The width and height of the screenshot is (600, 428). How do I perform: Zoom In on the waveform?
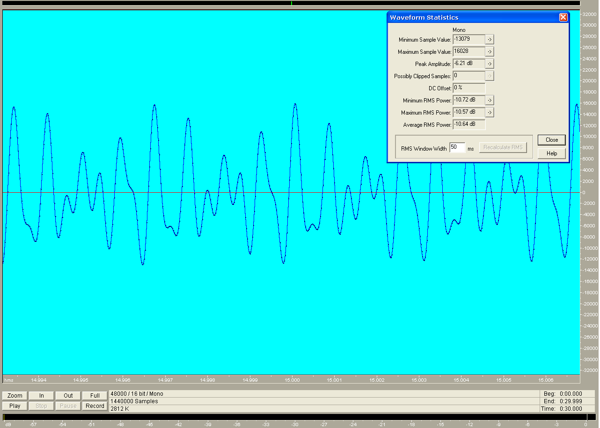42,396
